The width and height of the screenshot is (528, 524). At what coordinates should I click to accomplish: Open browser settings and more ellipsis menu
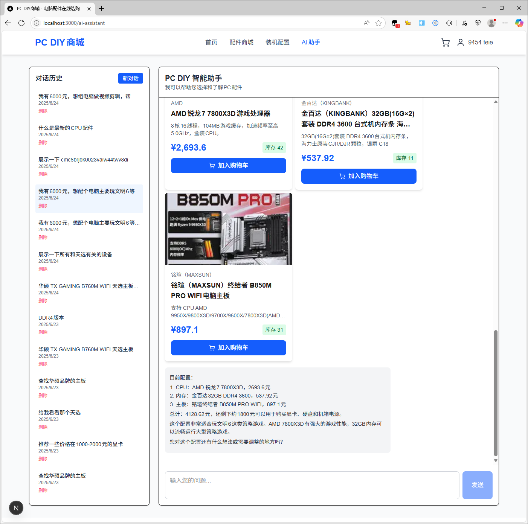click(505, 23)
